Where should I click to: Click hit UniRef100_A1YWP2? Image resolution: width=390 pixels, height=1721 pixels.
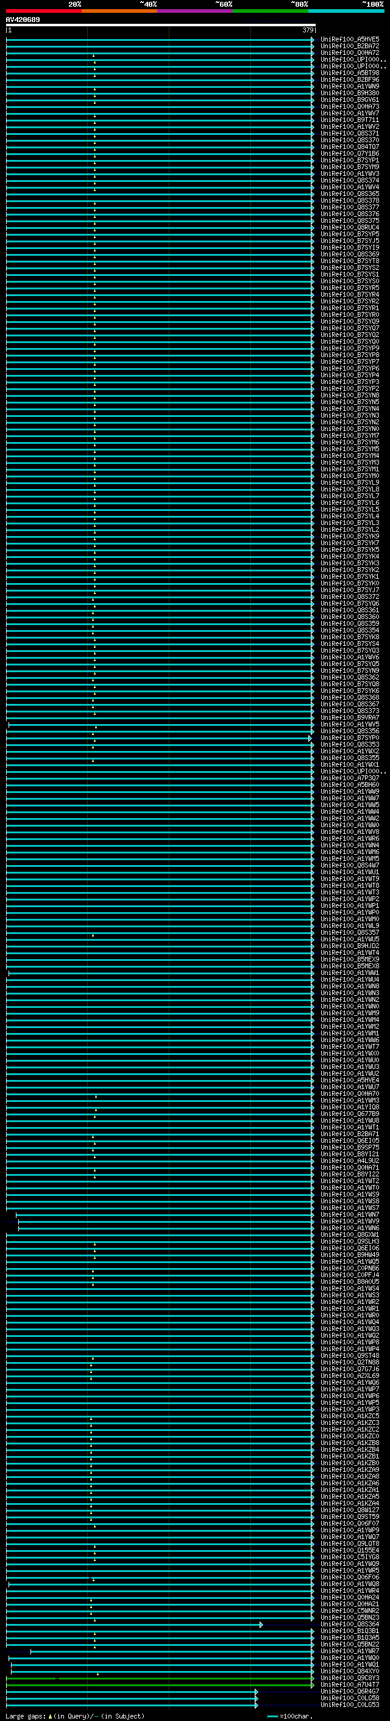click(x=350, y=899)
